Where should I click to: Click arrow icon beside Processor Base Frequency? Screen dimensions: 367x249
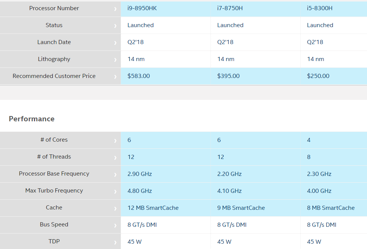[115, 174]
